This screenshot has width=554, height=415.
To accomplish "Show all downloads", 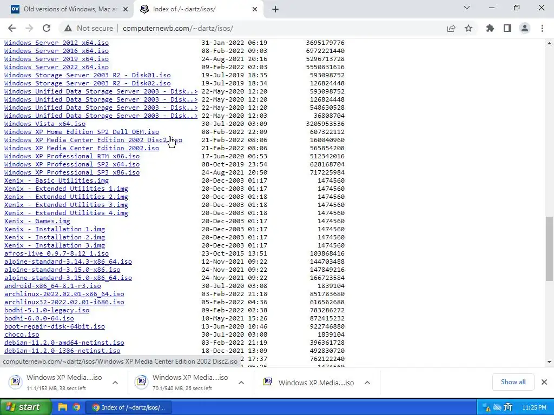I will [513, 382].
